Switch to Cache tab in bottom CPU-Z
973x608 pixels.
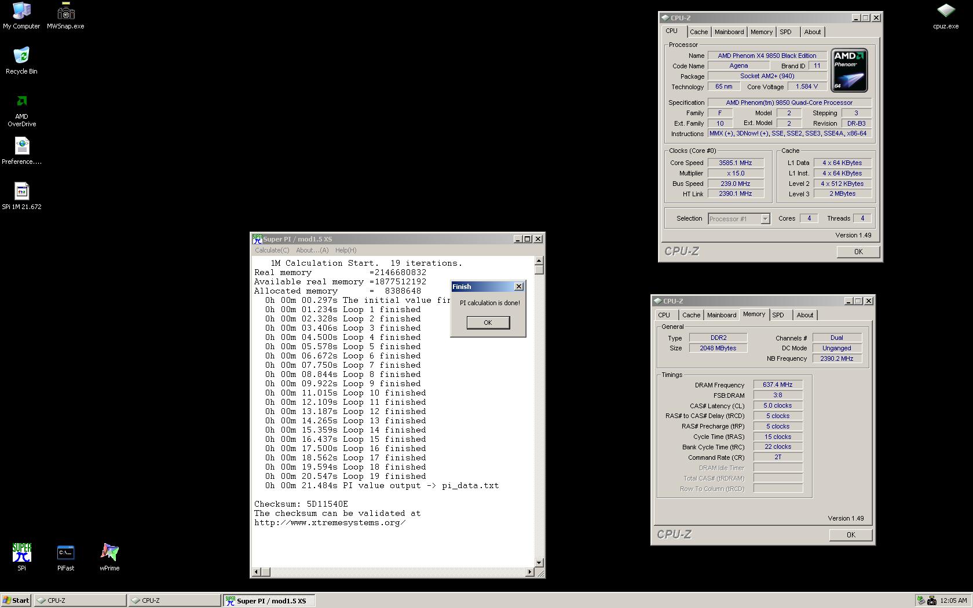[x=691, y=315]
